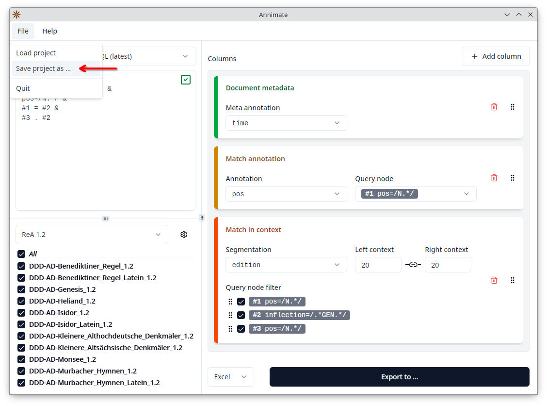547x406 pixels.
Task: Grab drag handle of #1 pos=/N.*/ filter
Action: click(230, 302)
